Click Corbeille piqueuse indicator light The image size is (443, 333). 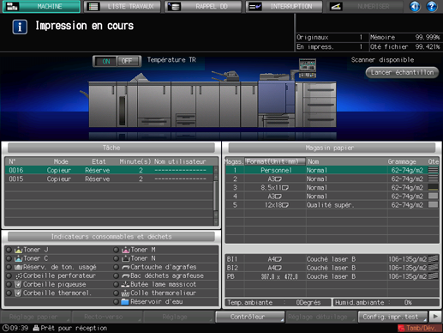[9, 285]
